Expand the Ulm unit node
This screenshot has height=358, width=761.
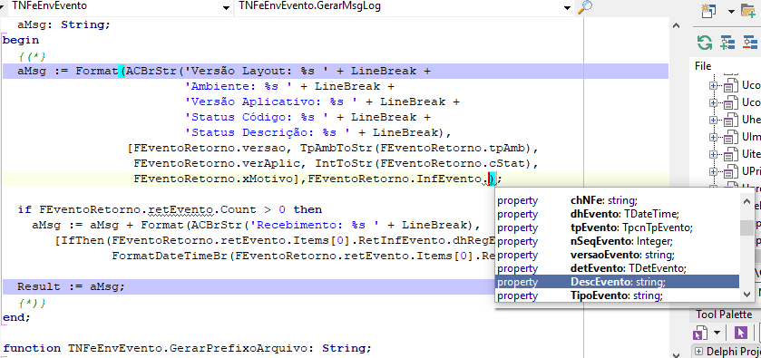713,137
